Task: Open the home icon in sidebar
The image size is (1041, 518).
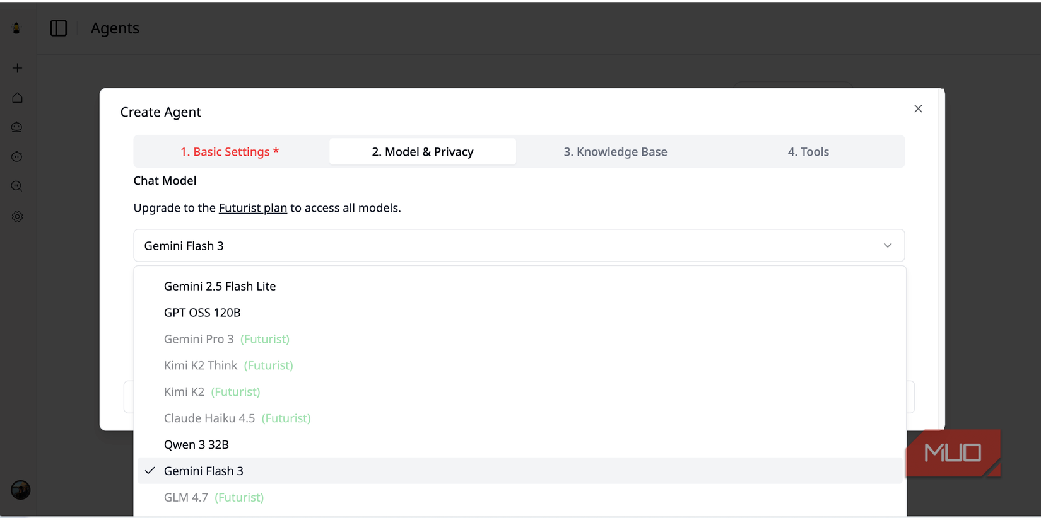Action: 17,98
